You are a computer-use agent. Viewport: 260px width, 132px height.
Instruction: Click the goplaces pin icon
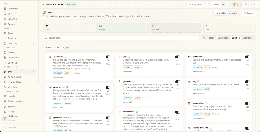[x=119, y=81]
